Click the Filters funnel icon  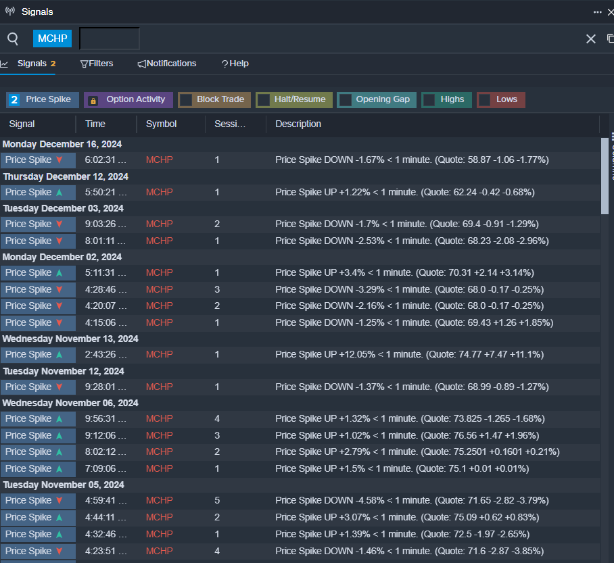click(84, 64)
